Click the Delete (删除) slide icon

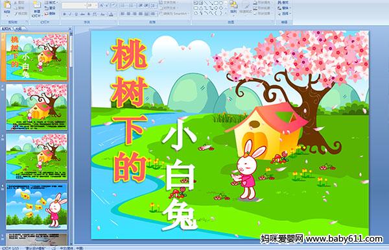point(50,14)
